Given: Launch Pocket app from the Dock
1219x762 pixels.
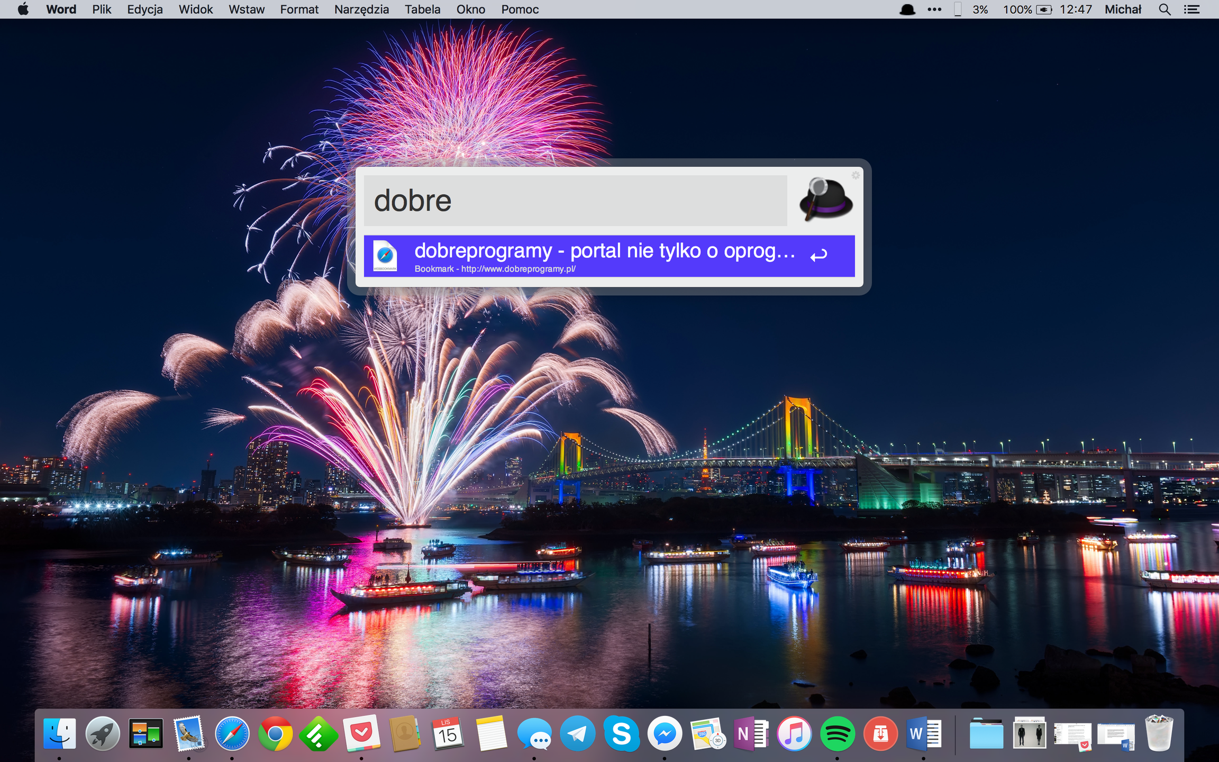Looking at the screenshot, I should click(362, 734).
